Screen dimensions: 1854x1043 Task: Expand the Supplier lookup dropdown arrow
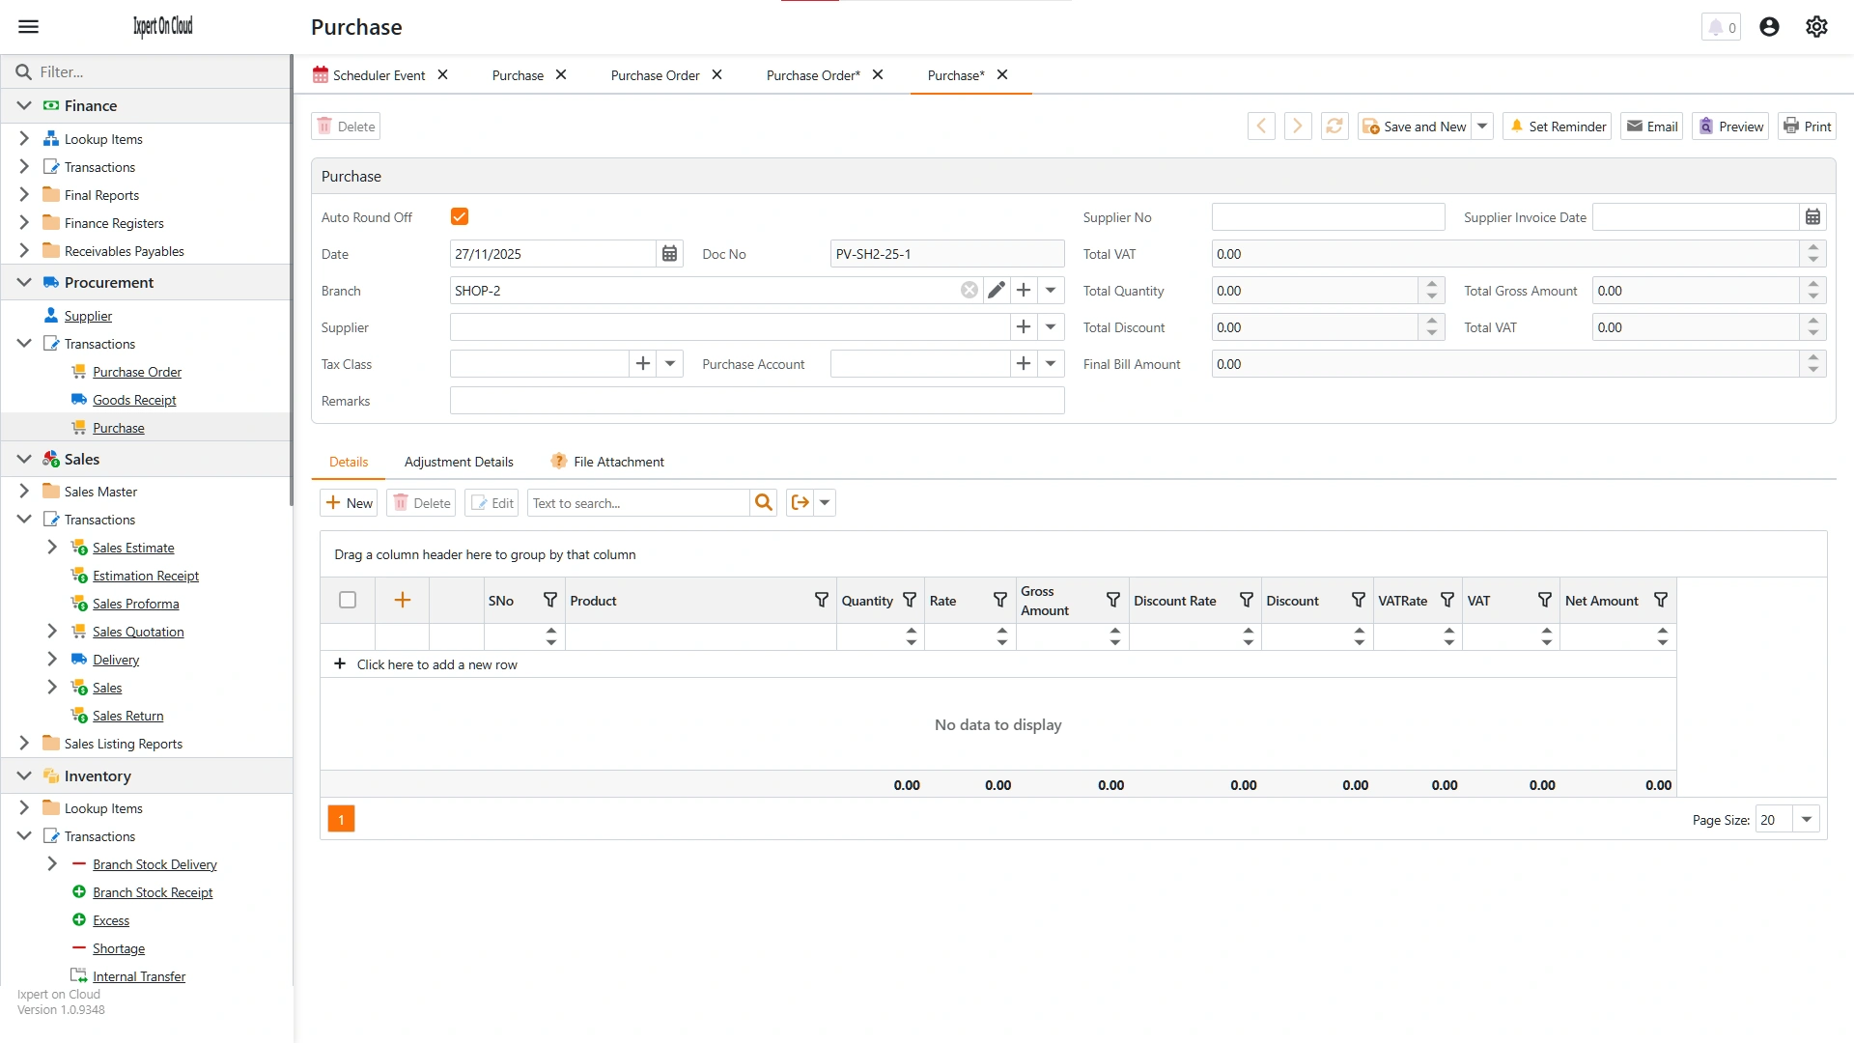click(1051, 326)
